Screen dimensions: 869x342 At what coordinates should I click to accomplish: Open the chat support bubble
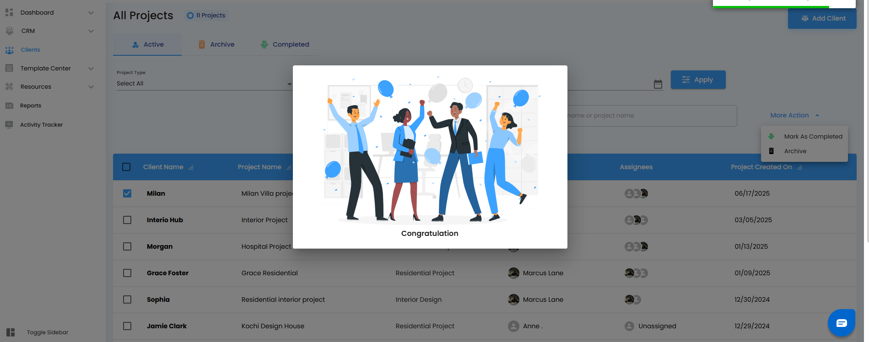pyautogui.click(x=842, y=323)
